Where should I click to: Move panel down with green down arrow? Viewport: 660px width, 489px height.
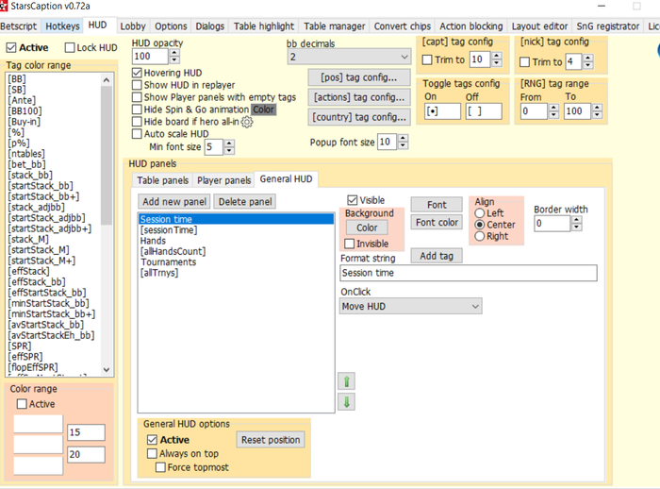pos(346,402)
